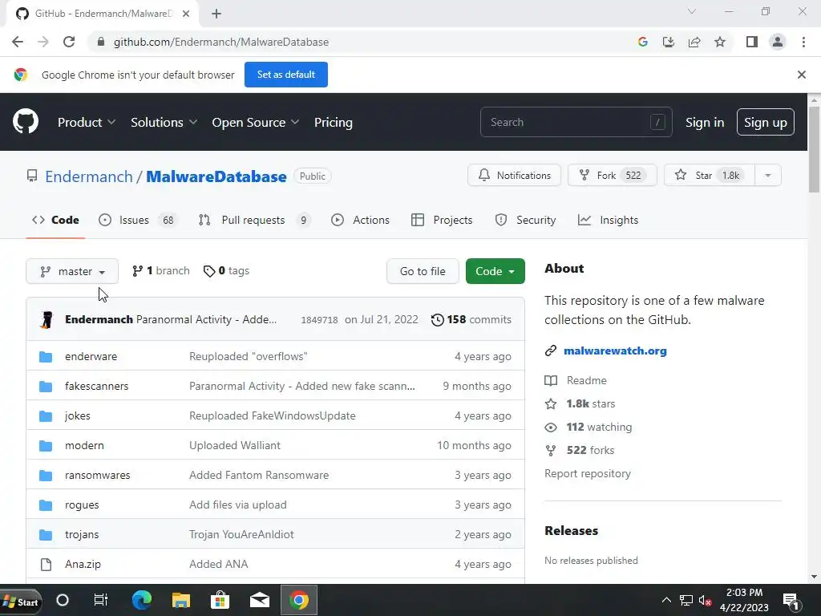Open the action center notifications icon
Viewport: 821px width, 616px height.
tap(790, 601)
